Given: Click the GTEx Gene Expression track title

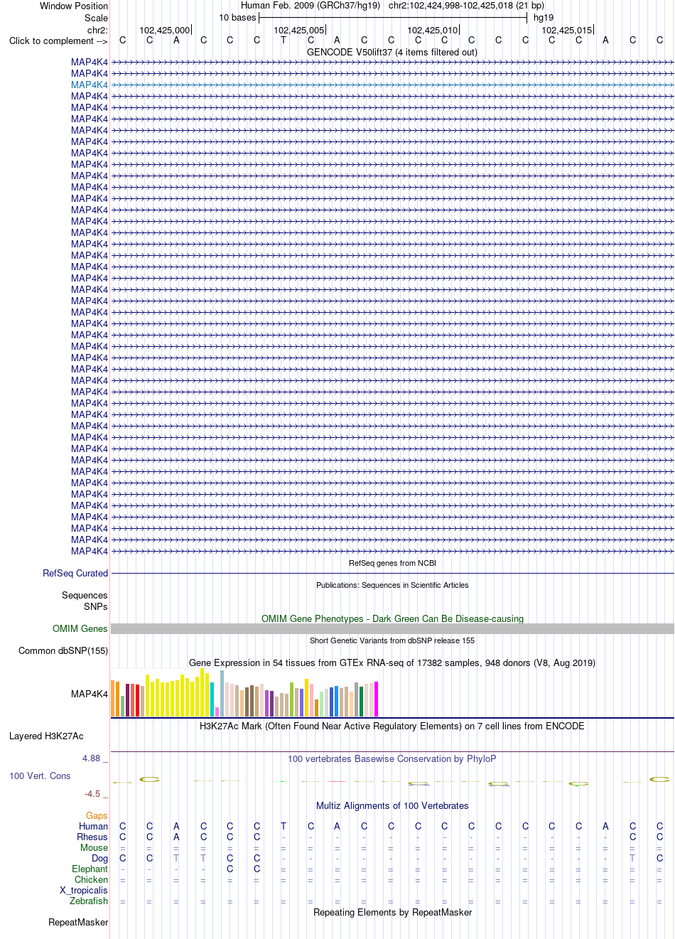Looking at the screenshot, I should pos(392,662).
